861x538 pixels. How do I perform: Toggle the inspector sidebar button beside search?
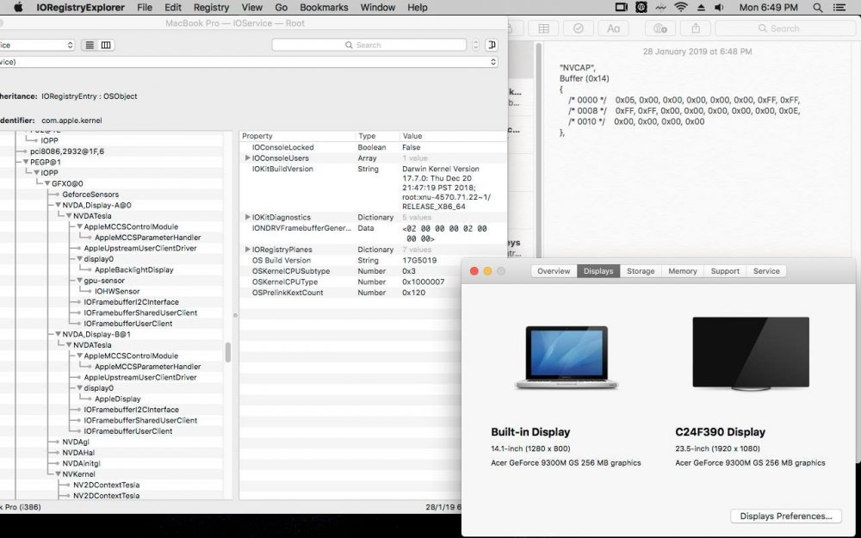tap(492, 45)
